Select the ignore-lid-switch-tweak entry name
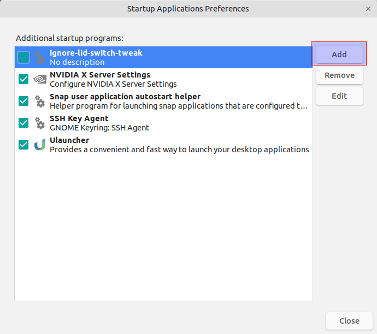377x334 pixels. pyautogui.click(x=96, y=53)
